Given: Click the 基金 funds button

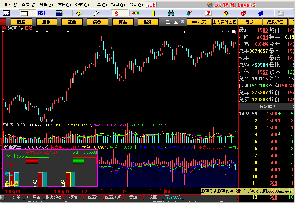Looking at the screenshot, I should (x=72, y=22).
